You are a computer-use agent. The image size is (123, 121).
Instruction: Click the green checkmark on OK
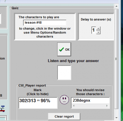pyautogui.click(x=61, y=49)
